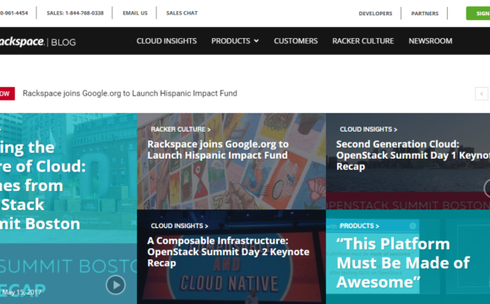Open Sales Chat
Viewport: 490px width, 304px height.
point(182,14)
